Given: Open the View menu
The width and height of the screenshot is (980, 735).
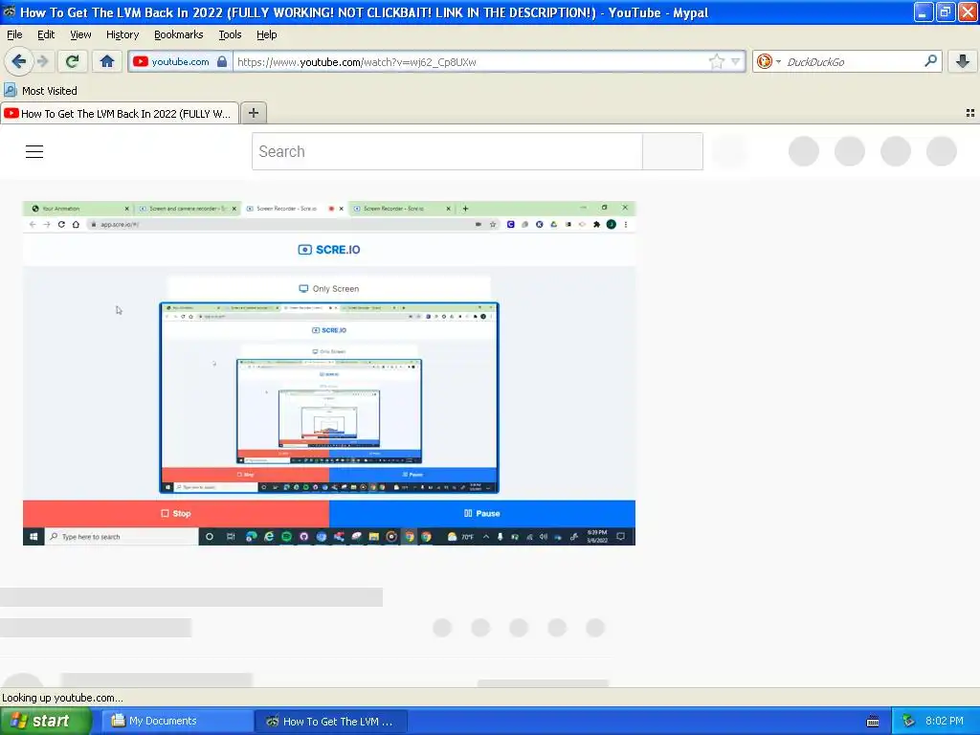Looking at the screenshot, I should click(x=80, y=34).
